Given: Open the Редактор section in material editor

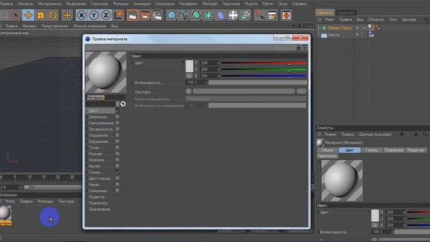Looking at the screenshot, I should click(x=97, y=197).
